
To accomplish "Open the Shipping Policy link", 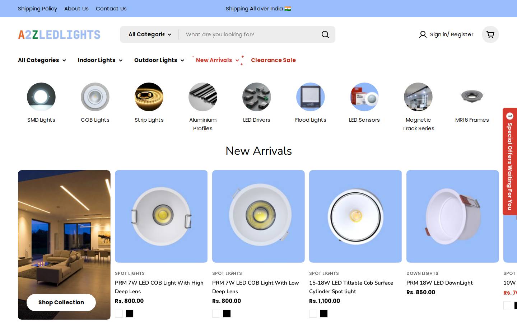I will [37, 9].
